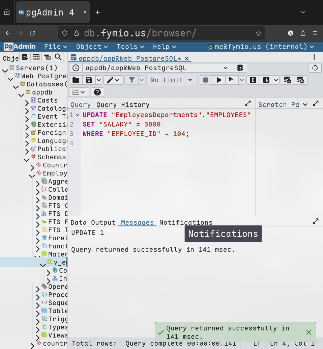Image resolution: width=323 pixels, height=349 pixels.
Task: Click Search Objects magnifier in object explorer
Action: pos(58,57)
